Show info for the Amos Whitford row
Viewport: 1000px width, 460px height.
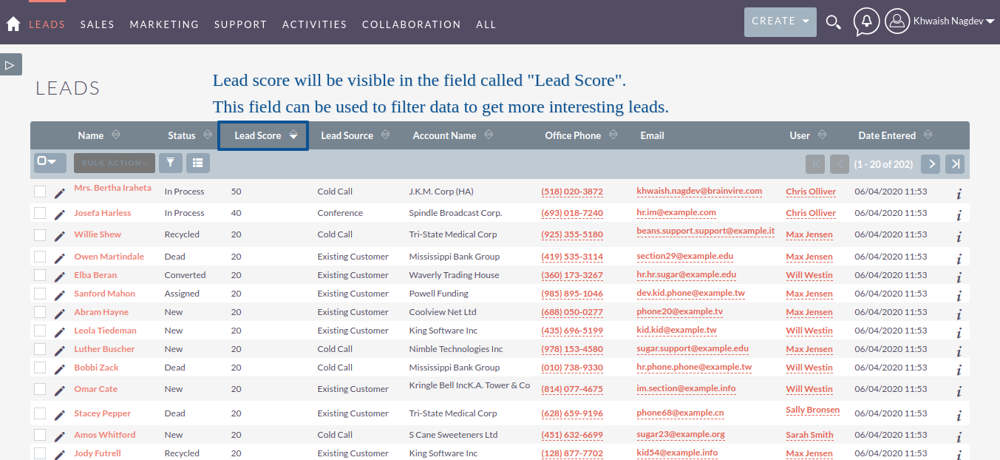click(x=959, y=437)
